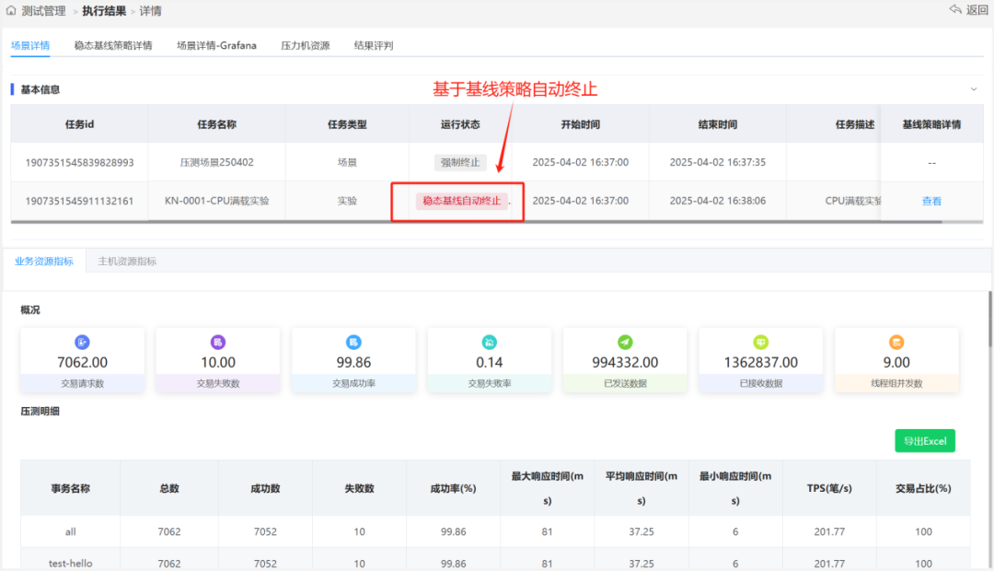Image resolution: width=994 pixels, height=571 pixels.
Task: Click the teal 交易失败率 icon
Action: (x=490, y=343)
